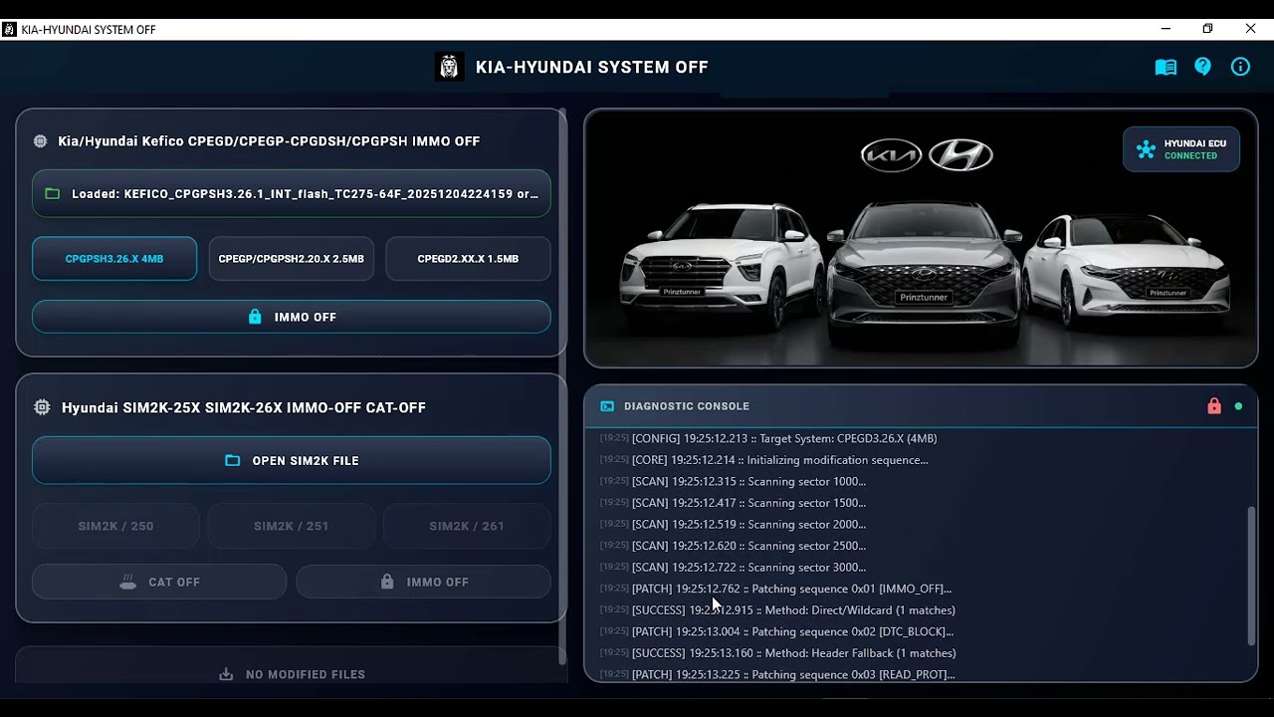Image resolution: width=1274 pixels, height=717 pixels.
Task: Restore down the application window
Action: pyautogui.click(x=1207, y=29)
